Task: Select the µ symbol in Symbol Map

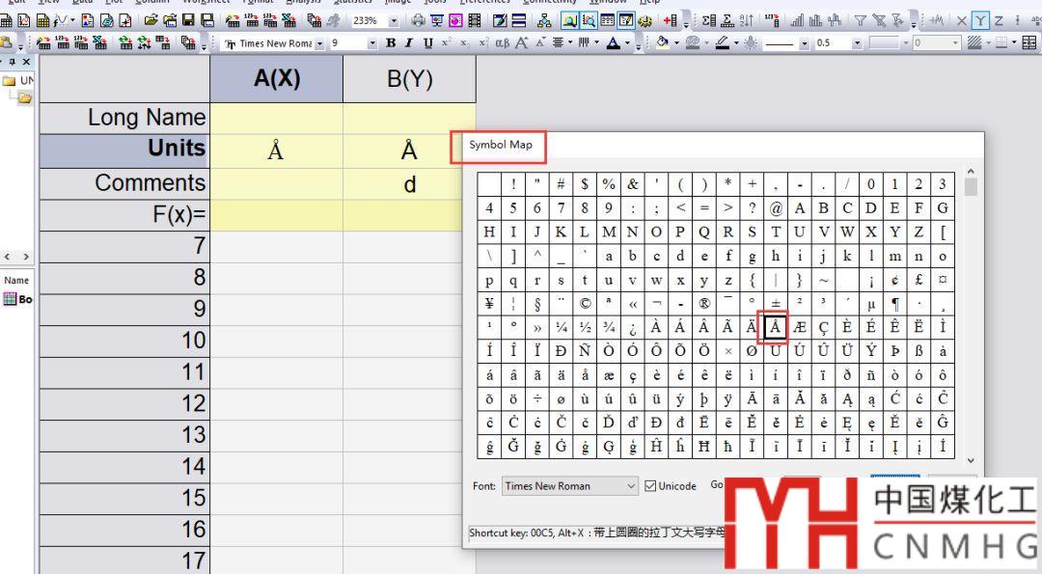Action: 871,303
